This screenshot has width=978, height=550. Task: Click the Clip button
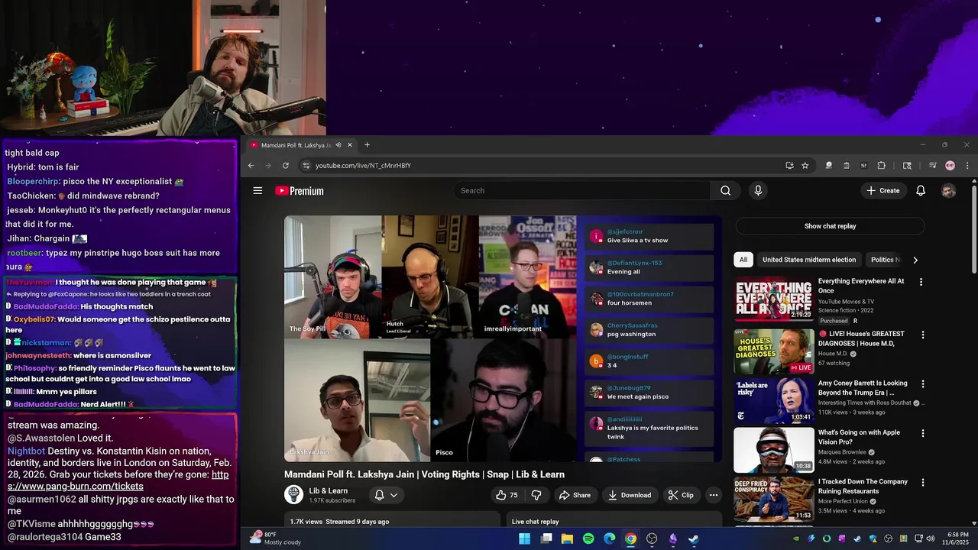[x=680, y=495]
